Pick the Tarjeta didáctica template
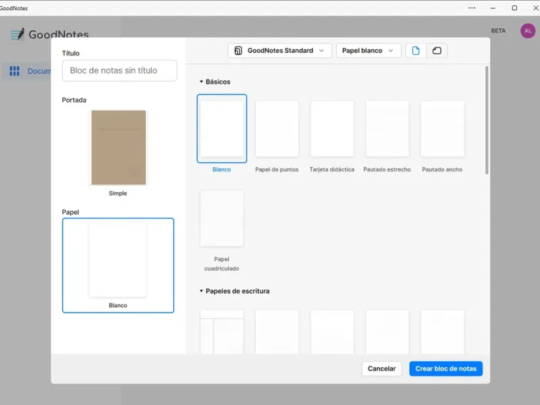This screenshot has width=540, height=405. click(332, 128)
